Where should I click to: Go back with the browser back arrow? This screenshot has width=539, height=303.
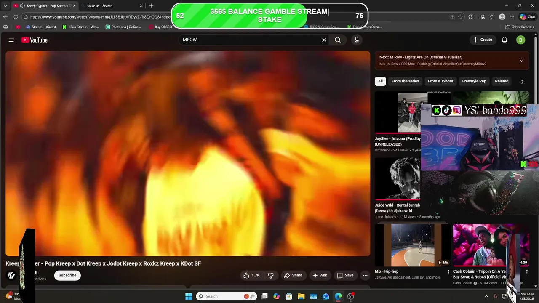pos(5,17)
